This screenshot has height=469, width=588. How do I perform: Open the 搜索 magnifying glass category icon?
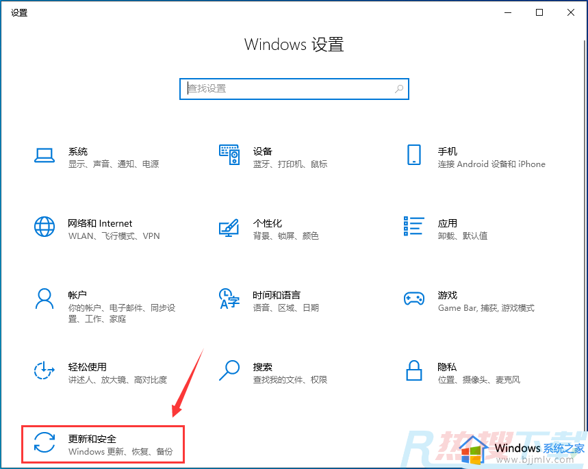tap(229, 370)
